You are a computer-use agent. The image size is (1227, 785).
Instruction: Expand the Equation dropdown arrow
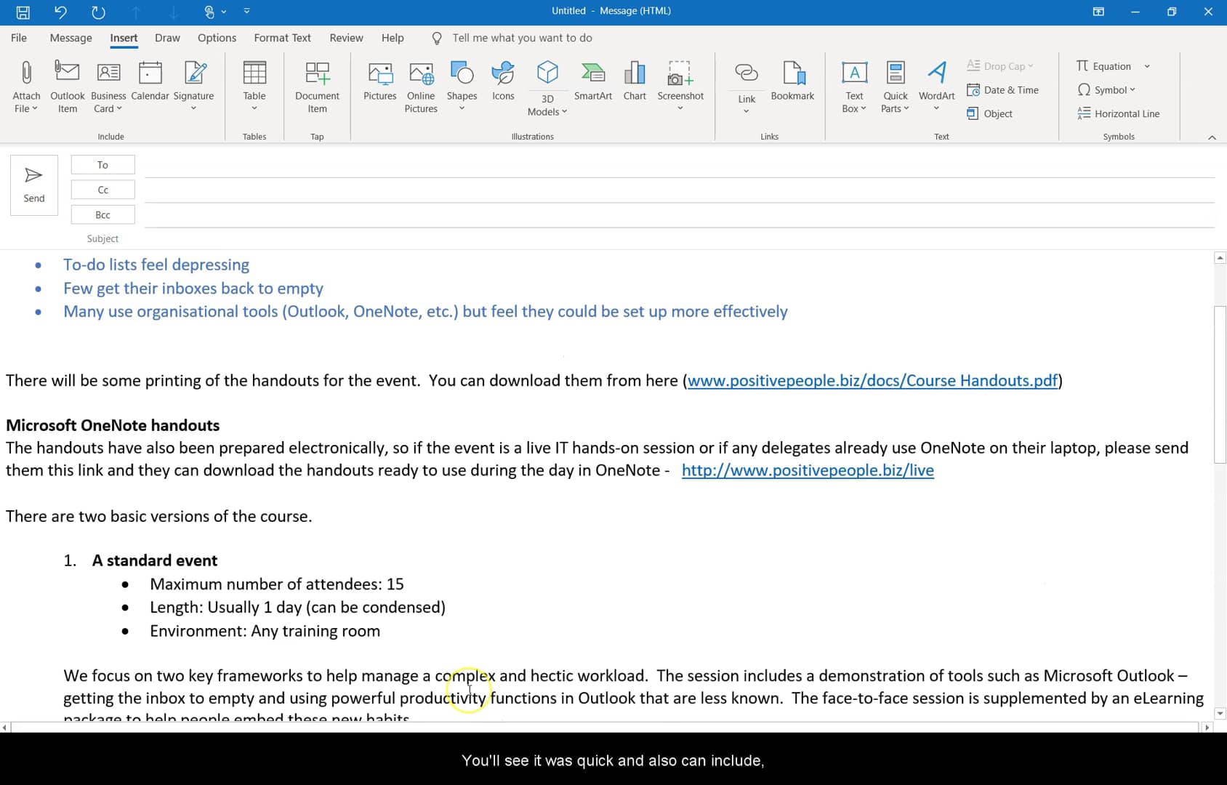[x=1147, y=66]
